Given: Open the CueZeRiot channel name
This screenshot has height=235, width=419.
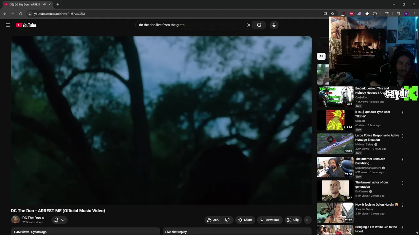Looking at the screenshot, I should (x=361, y=98).
